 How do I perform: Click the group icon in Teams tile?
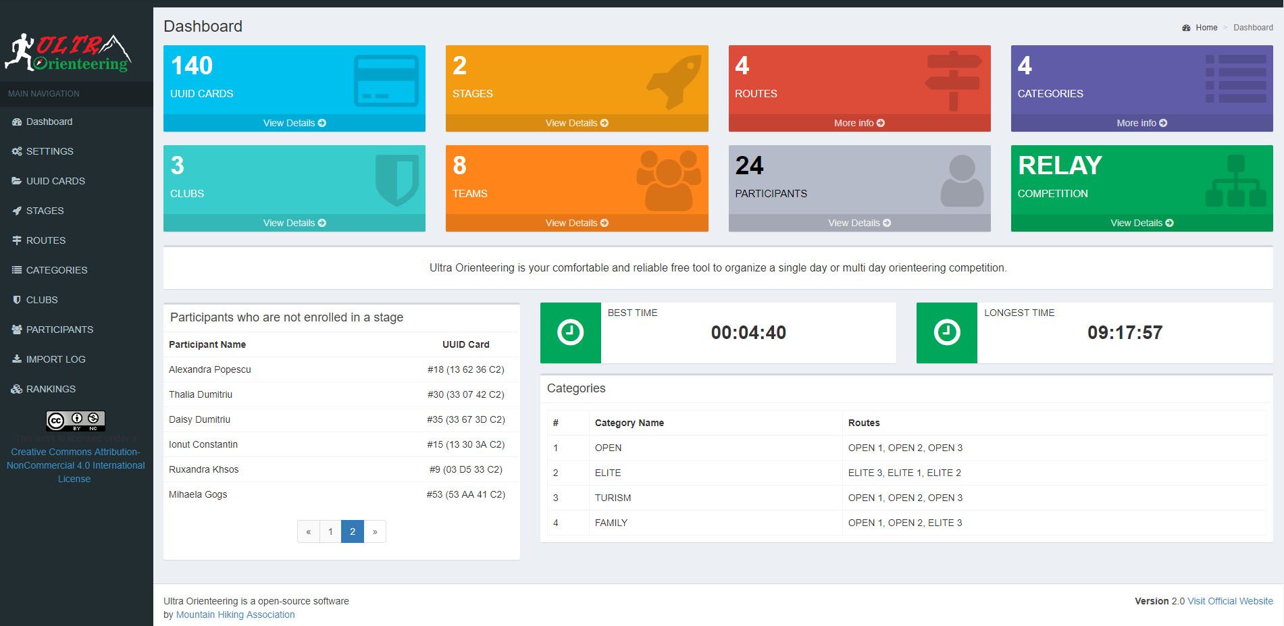click(668, 180)
